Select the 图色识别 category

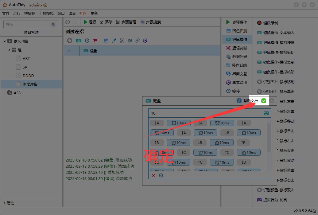[237, 31]
